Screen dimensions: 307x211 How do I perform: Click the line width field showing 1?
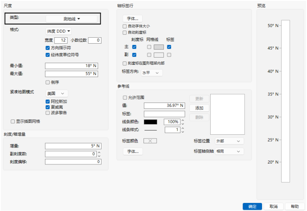point(172,130)
